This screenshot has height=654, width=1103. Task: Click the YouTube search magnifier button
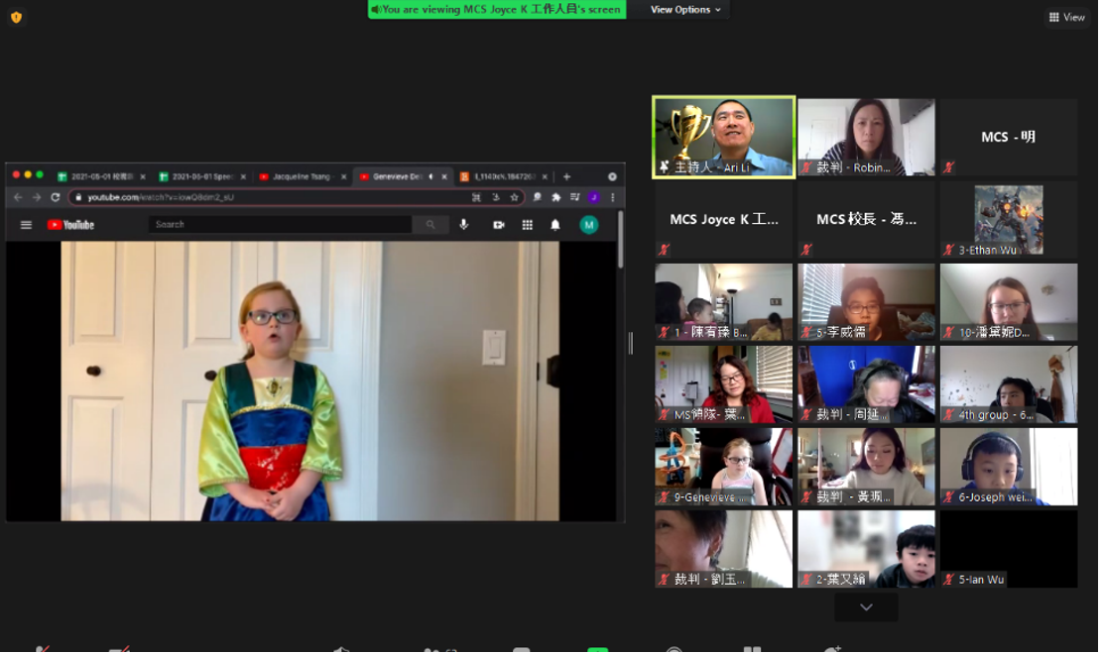point(430,225)
